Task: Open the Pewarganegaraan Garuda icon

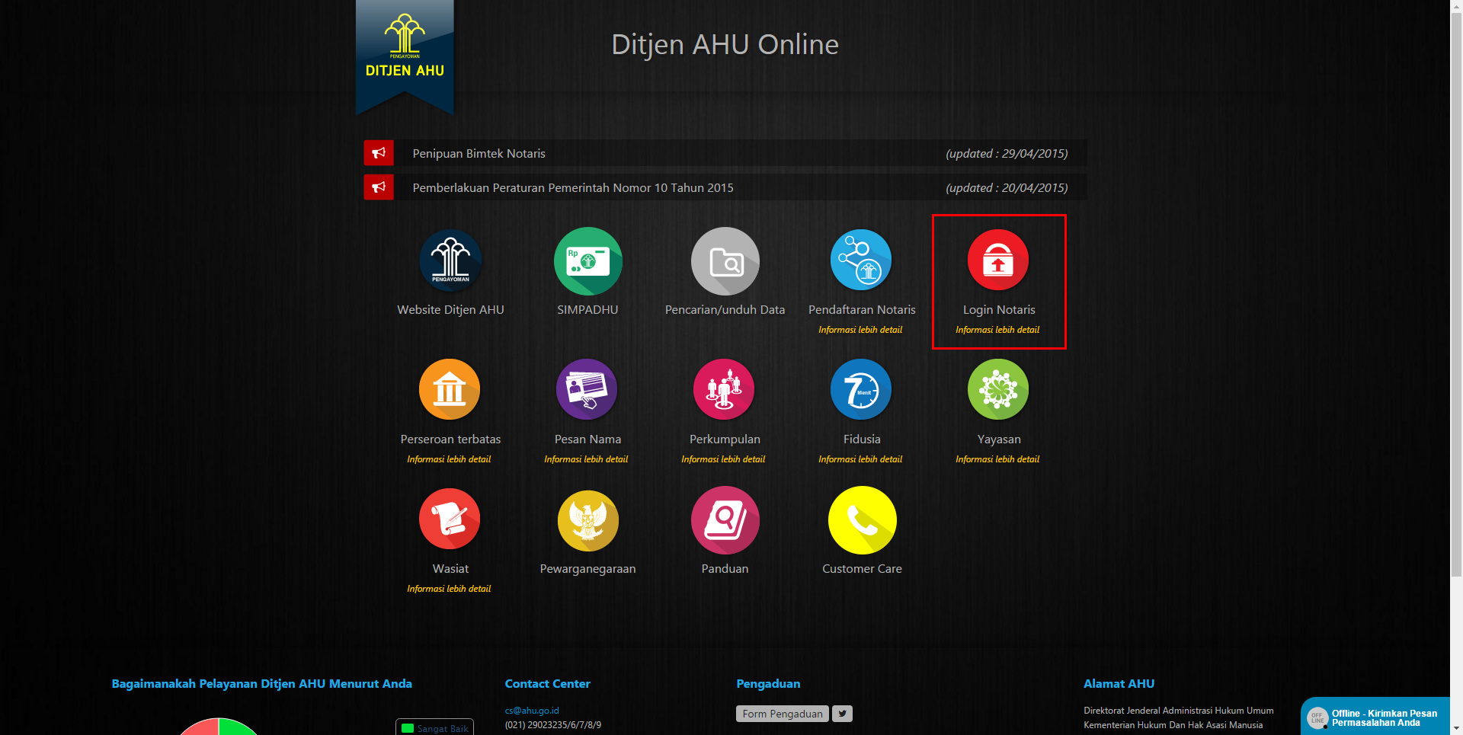Action: tap(587, 520)
